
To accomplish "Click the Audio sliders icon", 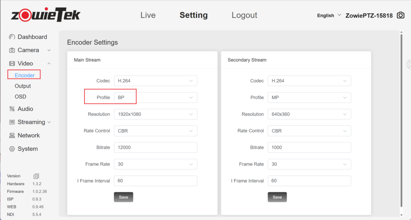I will pos(12,109).
